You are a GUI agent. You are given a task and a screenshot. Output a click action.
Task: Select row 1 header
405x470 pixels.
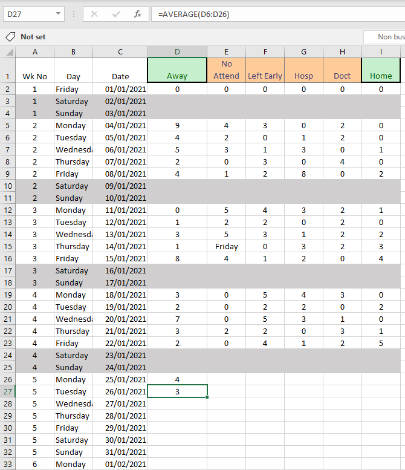pyautogui.click(x=7, y=70)
